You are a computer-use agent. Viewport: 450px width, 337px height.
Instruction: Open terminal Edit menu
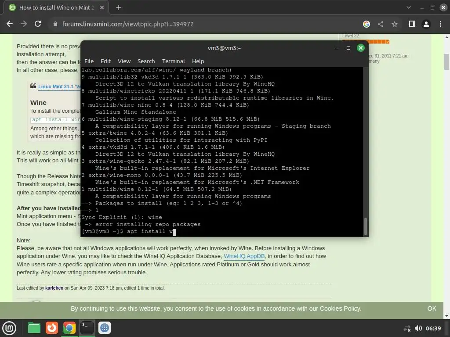coord(105,61)
